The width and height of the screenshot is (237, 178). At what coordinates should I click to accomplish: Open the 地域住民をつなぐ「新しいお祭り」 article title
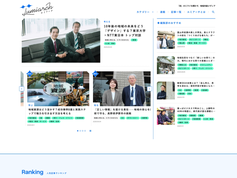point(196,59)
